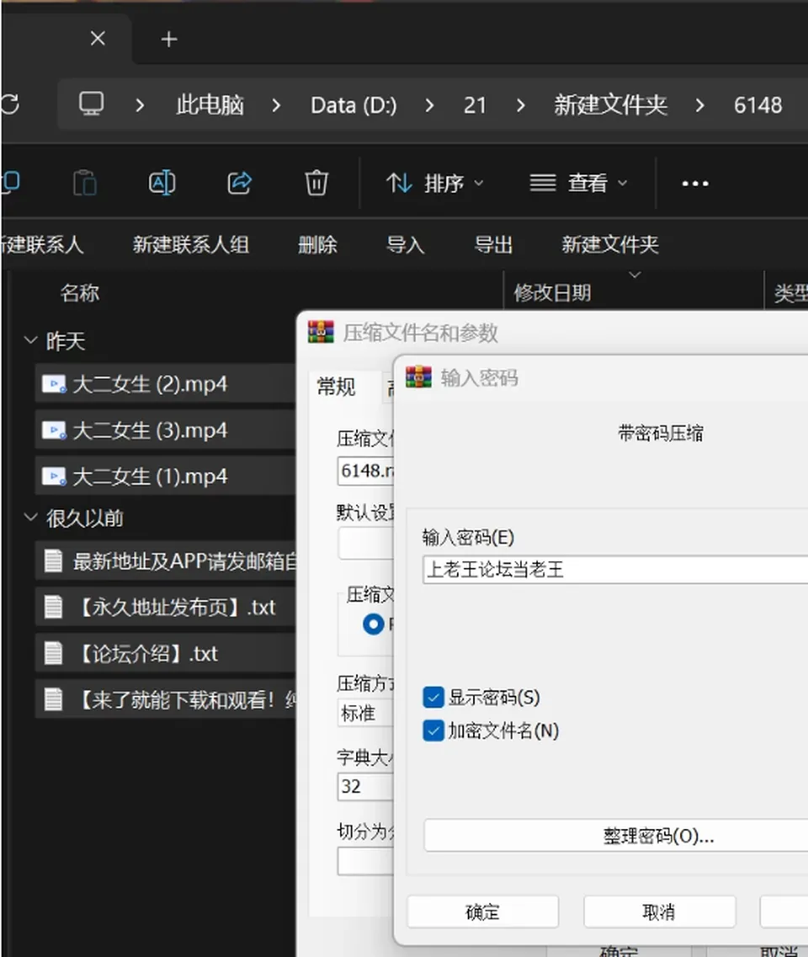The height and width of the screenshot is (957, 808).
Task: Collapse the 昨天 group
Action: 30,340
